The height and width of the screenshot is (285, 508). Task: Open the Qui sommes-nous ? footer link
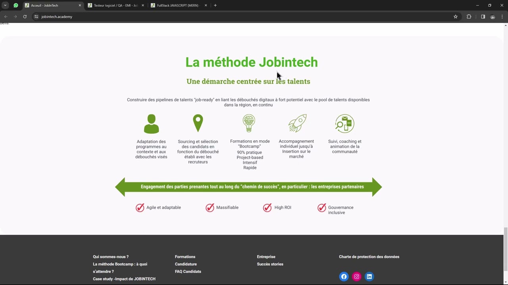click(111, 257)
